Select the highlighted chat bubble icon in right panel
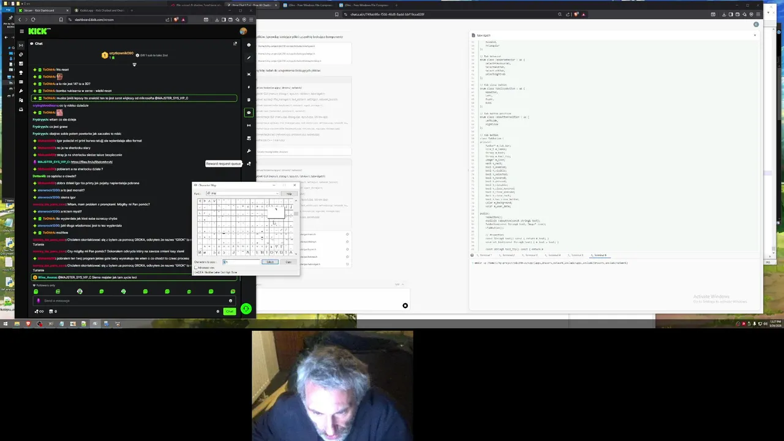 click(x=249, y=113)
